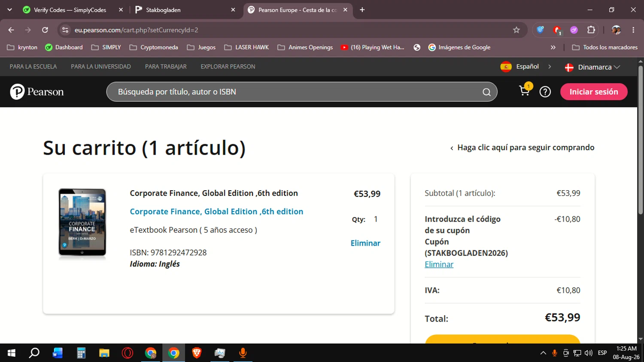
Task: Open site information icon in address bar
Action: pyautogui.click(x=65, y=30)
